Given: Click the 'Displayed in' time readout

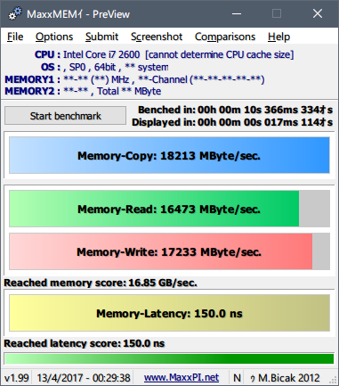Looking at the screenshot, I should 232,122.
